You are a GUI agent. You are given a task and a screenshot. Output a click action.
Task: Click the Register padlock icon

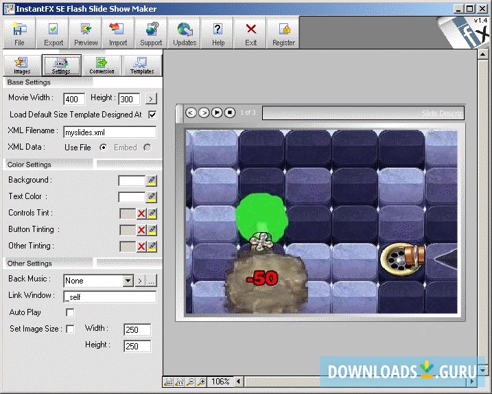point(283,33)
